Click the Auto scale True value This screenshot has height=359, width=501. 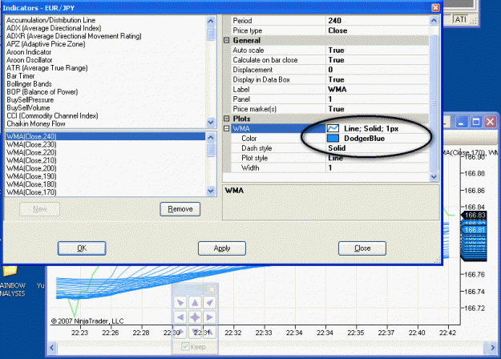pyautogui.click(x=378, y=50)
